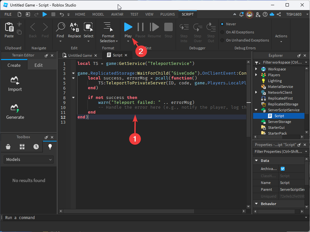This screenshot has height=232, width=310.
Task: Open Toolbox creations lightbulb tab
Action: (50, 147)
